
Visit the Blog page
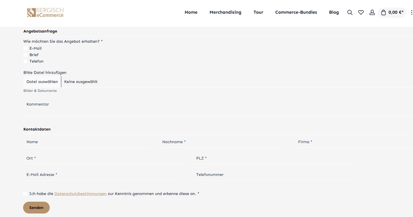[x=334, y=12]
